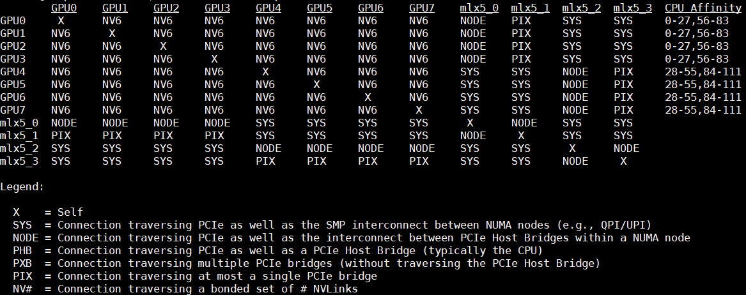Select the mlx5_2 row label

[19, 148]
